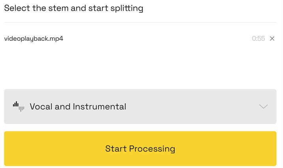
Task: Click the 'Select the stem' heading
Action: coord(73,8)
